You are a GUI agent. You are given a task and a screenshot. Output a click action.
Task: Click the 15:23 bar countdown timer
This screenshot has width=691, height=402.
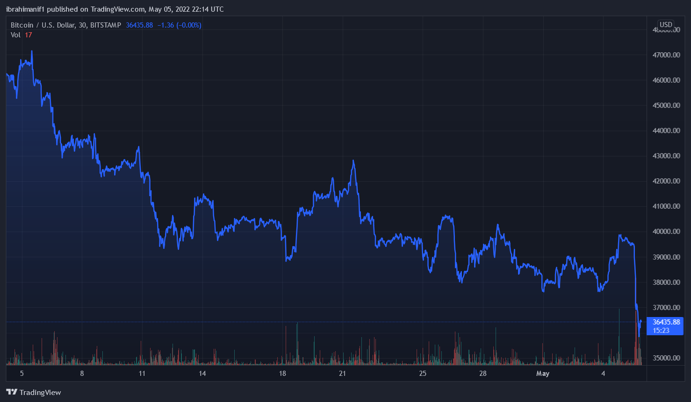661,331
